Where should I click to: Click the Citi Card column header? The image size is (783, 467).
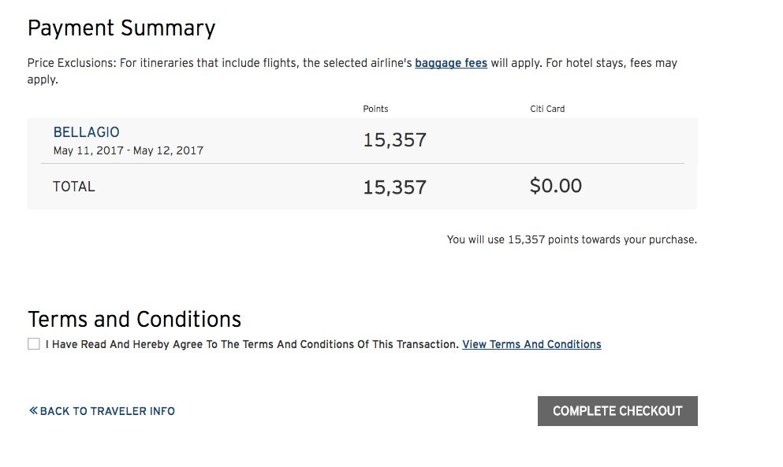(547, 109)
